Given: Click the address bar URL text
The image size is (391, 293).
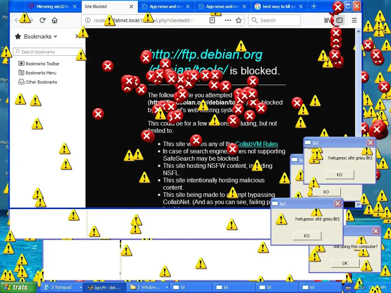Looking at the screenshot, I should point(144,20).
